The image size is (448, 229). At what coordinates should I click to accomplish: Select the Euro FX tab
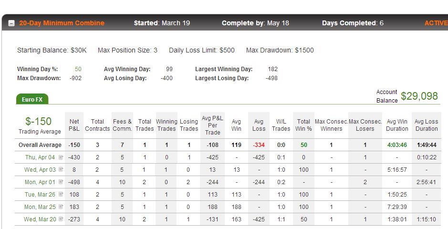tap(32, 99)
